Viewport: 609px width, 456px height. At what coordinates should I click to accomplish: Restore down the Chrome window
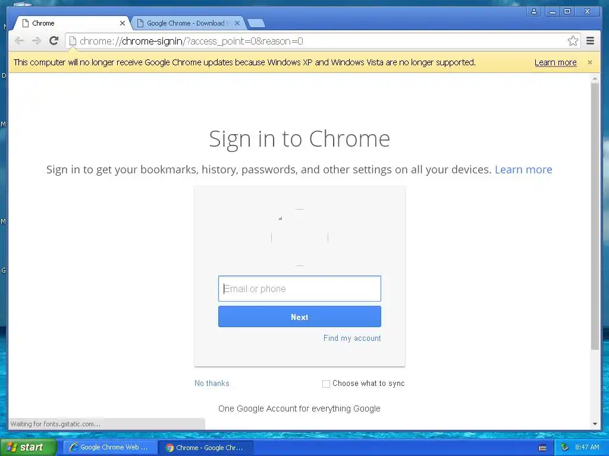click(567, 11)
